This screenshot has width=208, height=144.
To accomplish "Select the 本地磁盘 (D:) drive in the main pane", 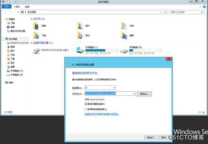I will pos(141,50).
